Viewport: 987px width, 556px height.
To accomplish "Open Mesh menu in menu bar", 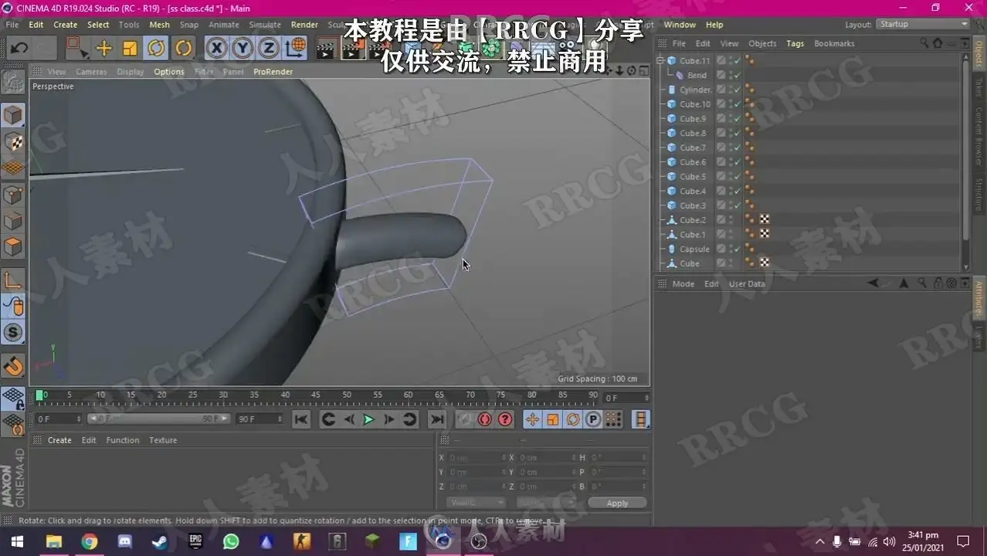I will [x=159, y=25].
